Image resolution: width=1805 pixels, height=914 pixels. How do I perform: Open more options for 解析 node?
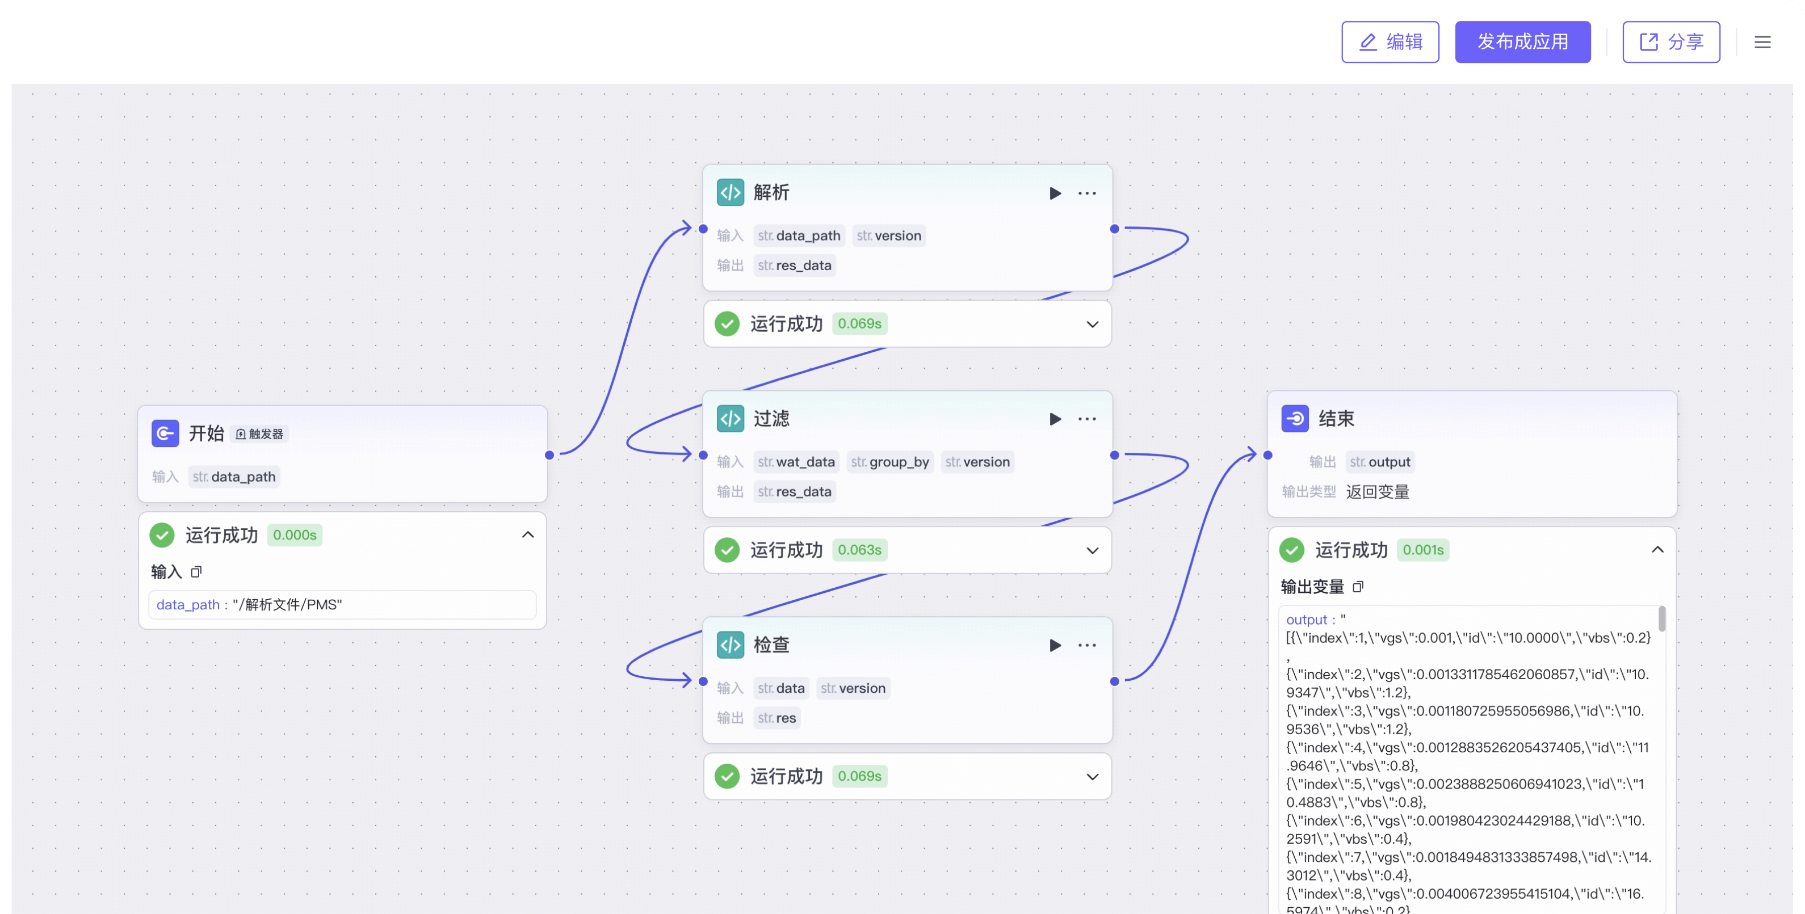(x=1087, y=193)
